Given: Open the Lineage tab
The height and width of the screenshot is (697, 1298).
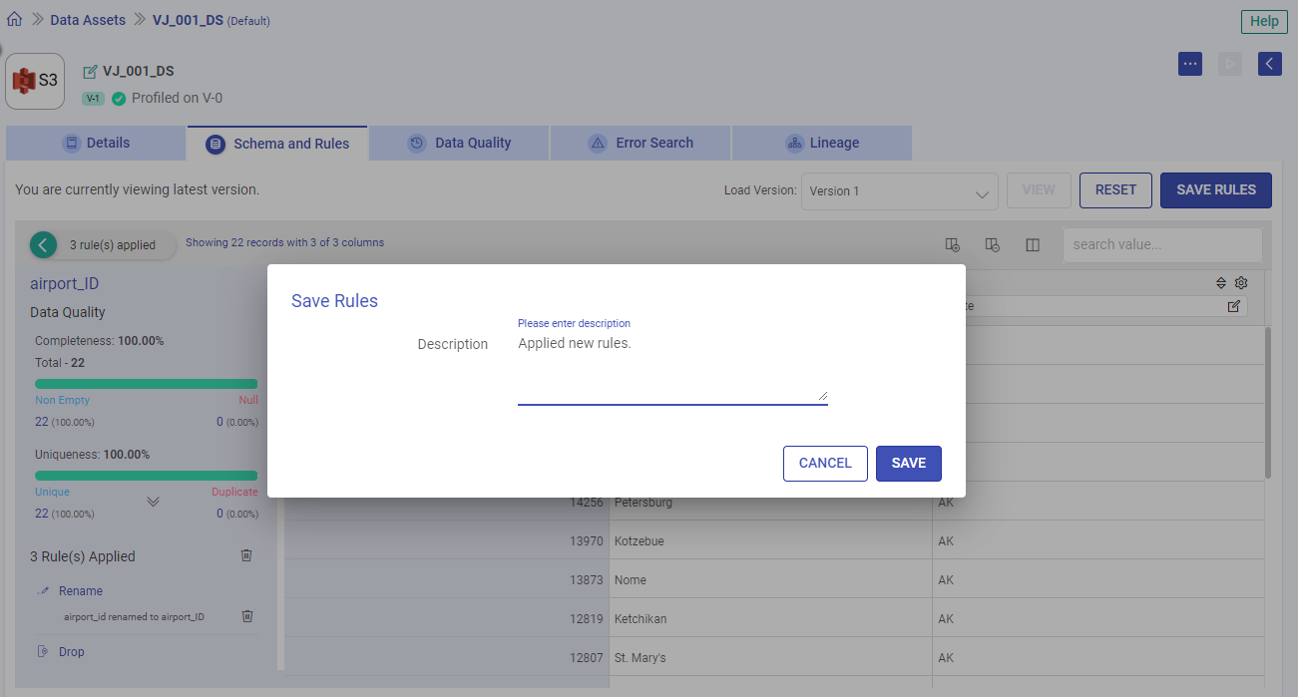Looking at the screenshot, I should pyautogui.click(x=821, y=143).
